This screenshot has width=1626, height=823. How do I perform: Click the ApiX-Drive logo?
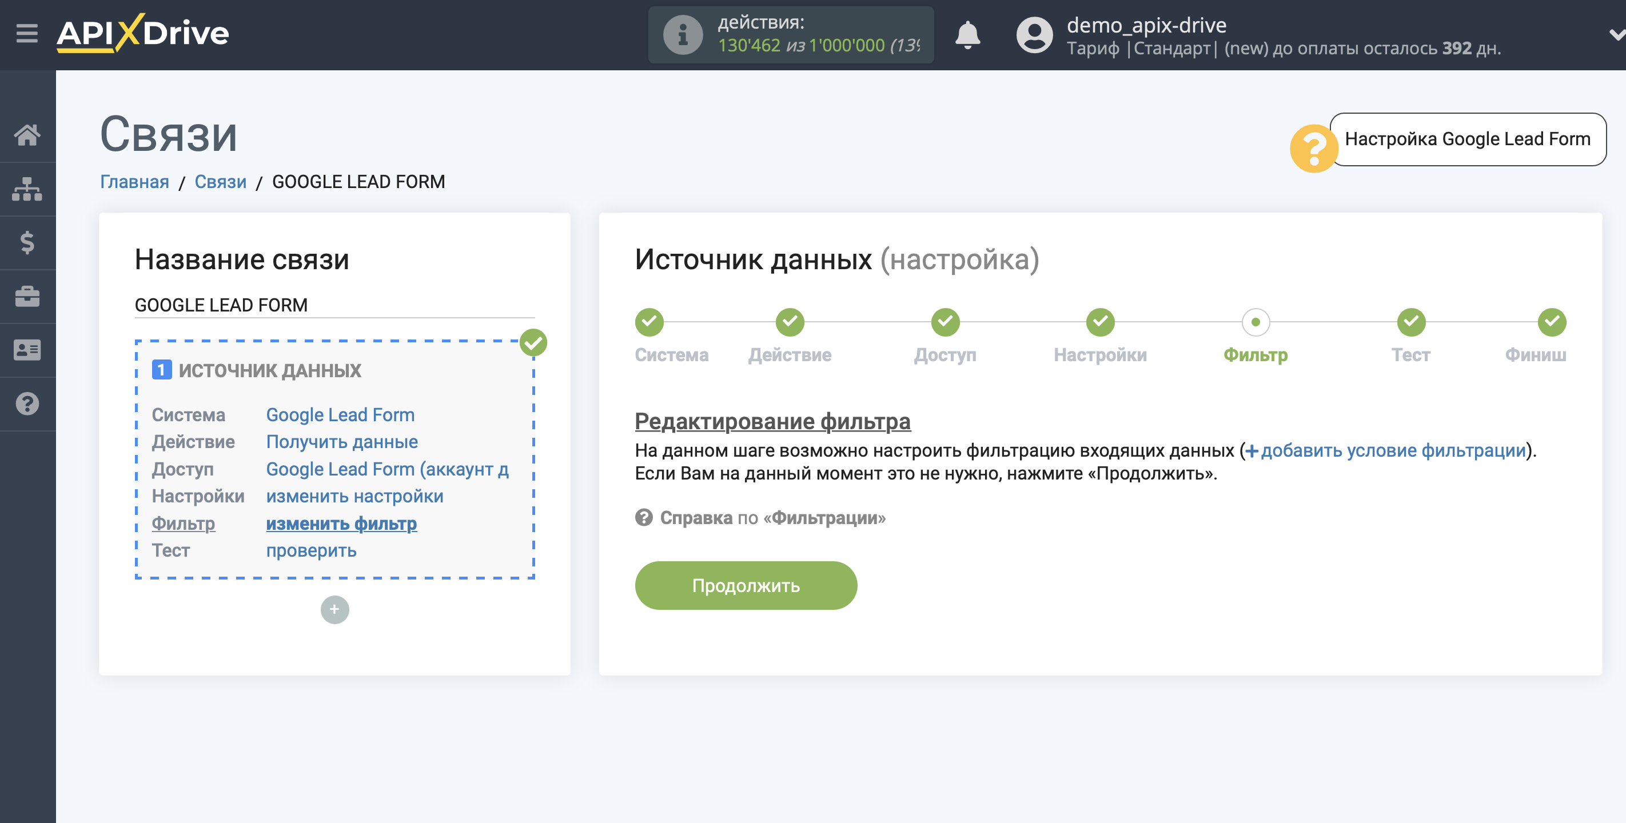tap(143, 33)
